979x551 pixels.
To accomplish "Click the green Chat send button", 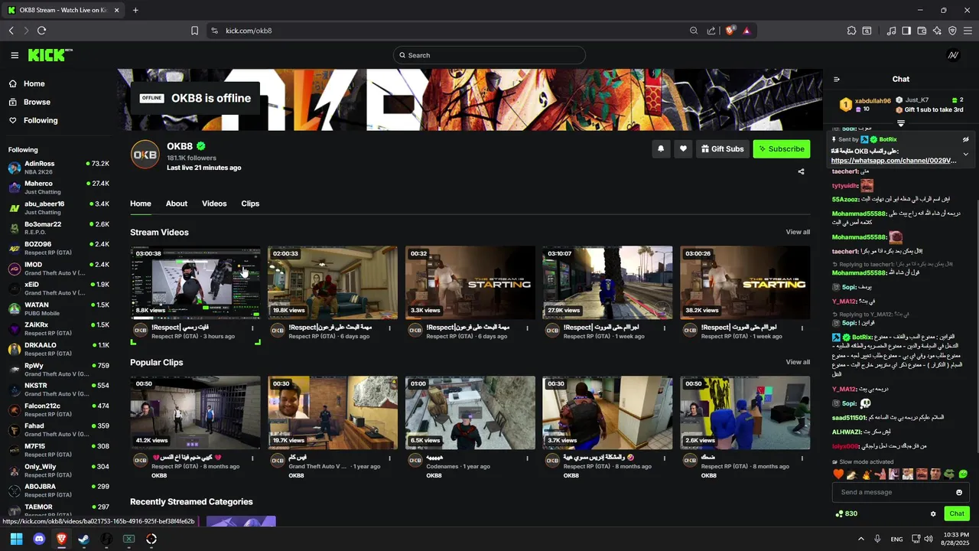I will [x=957, y=514].
